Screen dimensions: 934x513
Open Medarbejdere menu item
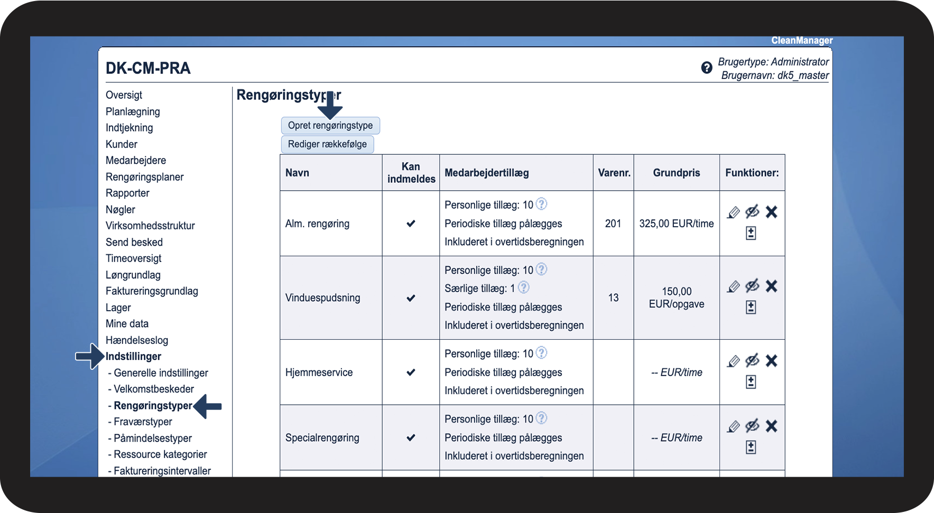click(136, 161)
